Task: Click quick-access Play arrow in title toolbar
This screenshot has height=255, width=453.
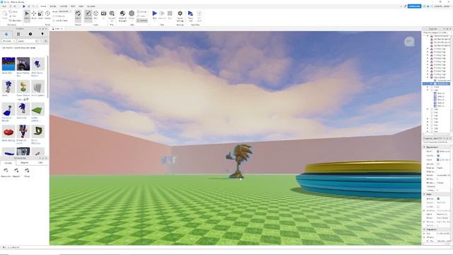Action: [x=23, y=6]
